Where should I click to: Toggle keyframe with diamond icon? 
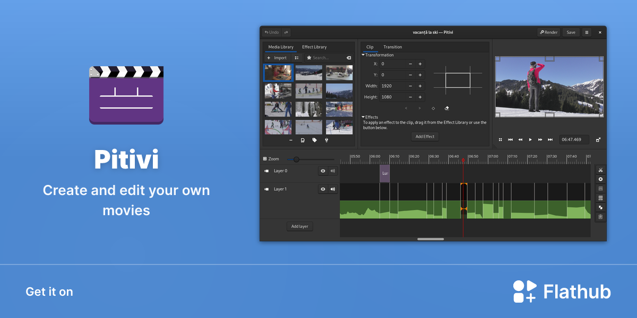tap(433, 108)
